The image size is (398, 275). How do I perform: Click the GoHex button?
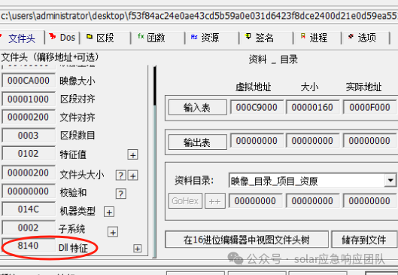point(185,201)
